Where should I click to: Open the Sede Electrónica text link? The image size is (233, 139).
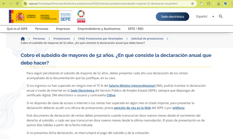coord(82,90)
